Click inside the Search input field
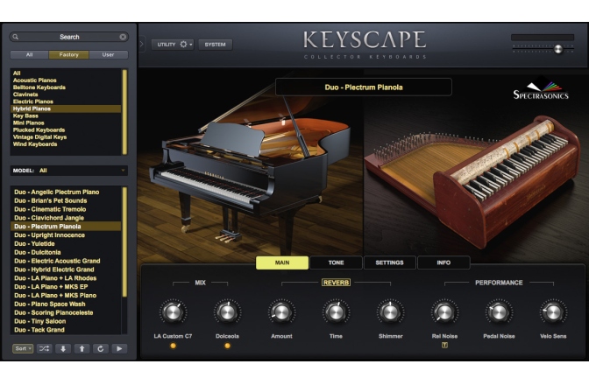The height and width of the screenshot is (385, 589). pyautogui.click(x=69, y=37)
